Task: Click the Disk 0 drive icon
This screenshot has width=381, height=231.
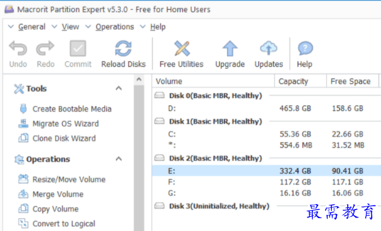Action: tap(160, 95)
